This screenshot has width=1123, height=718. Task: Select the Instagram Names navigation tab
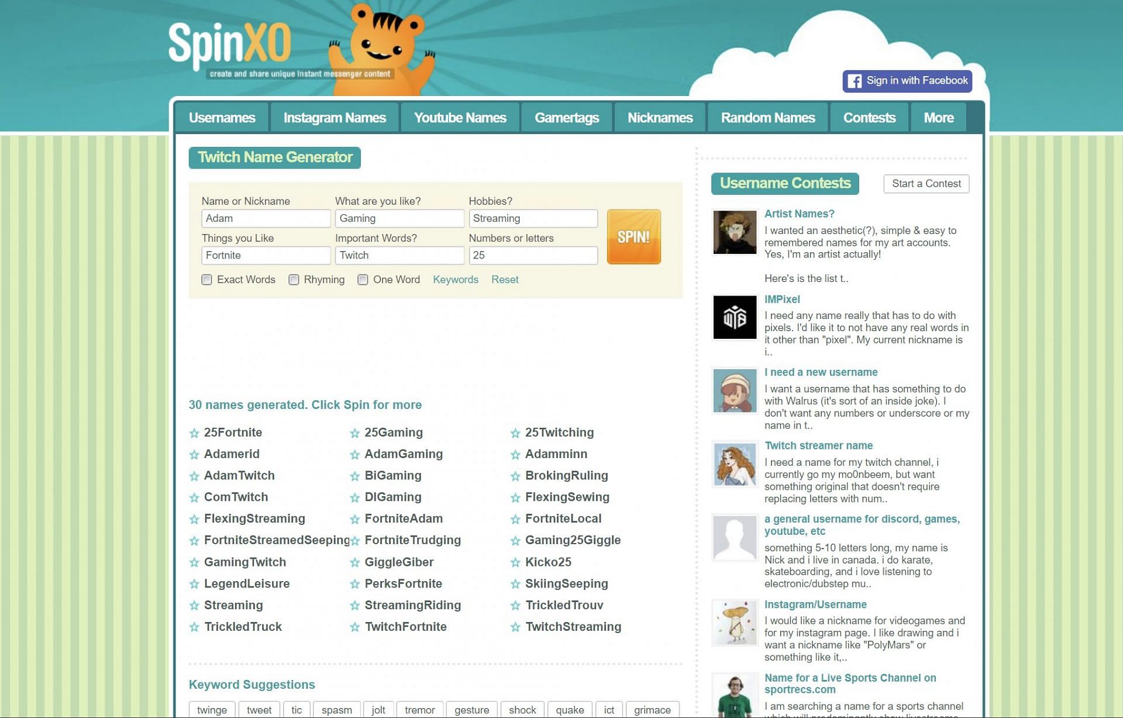click(335, 117)
